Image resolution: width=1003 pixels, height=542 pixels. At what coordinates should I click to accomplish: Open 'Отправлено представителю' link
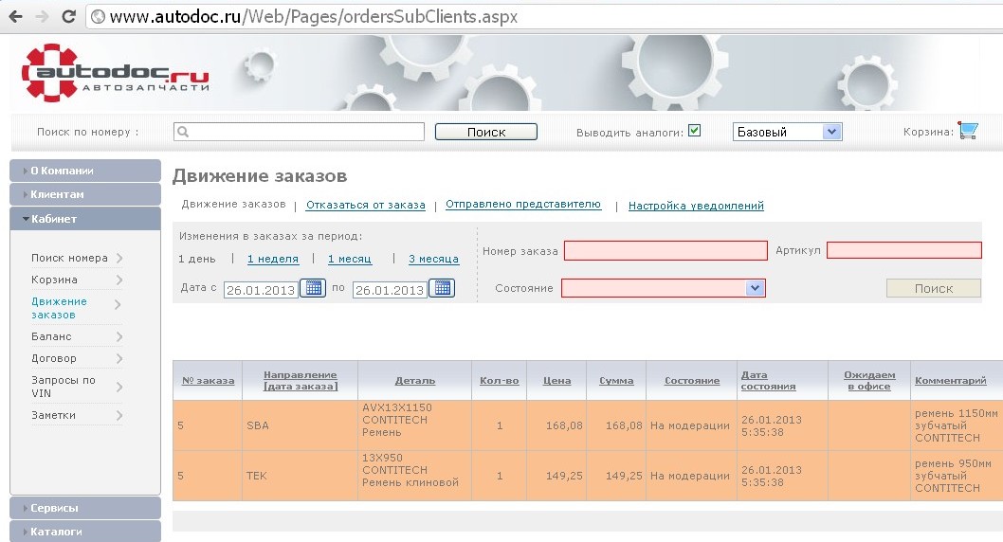[x=523, y=205]
